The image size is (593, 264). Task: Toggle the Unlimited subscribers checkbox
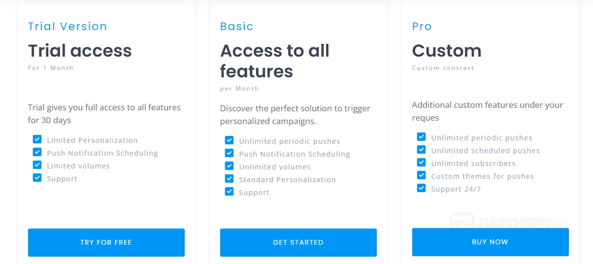tap(421, 163)
